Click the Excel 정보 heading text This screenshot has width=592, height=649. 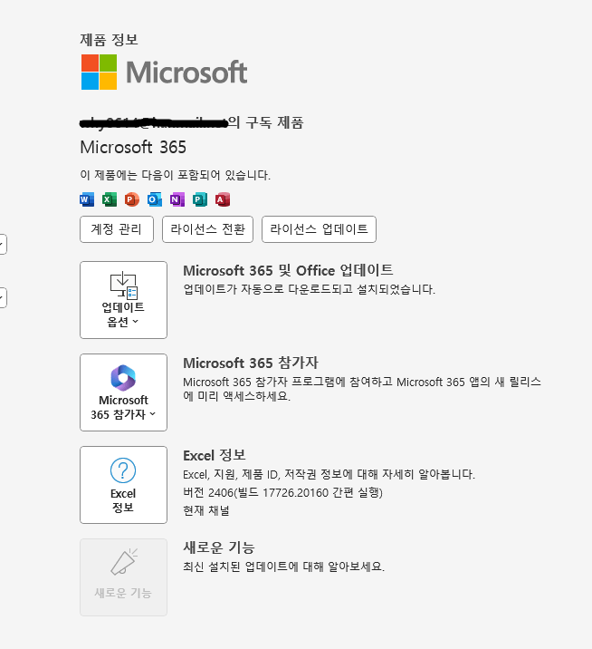pyautogui.click(x=215, y=455)
